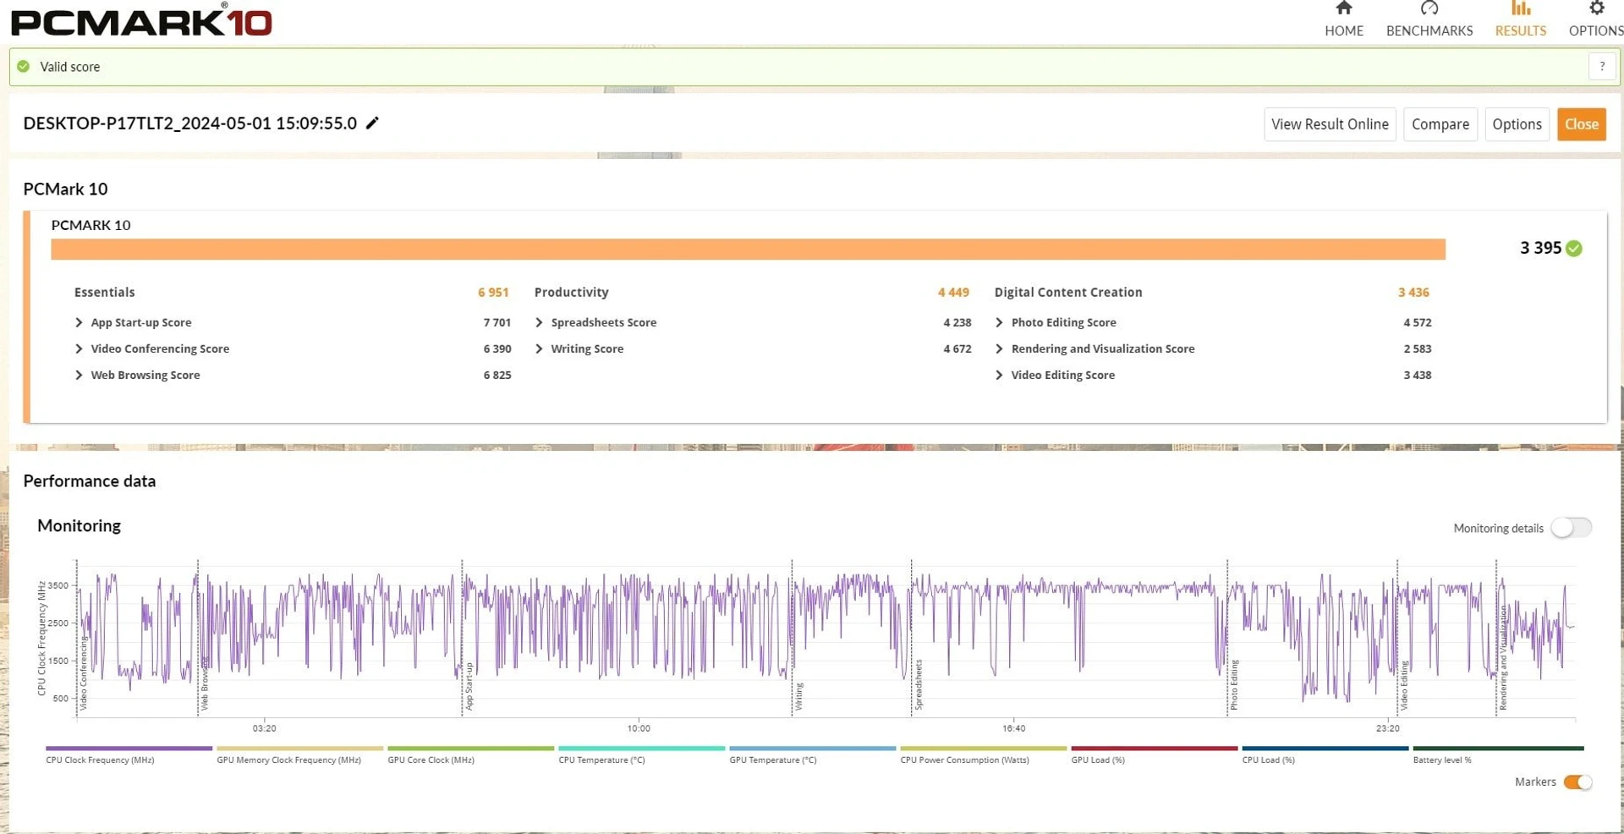The width and height of the screenshot is (1624, 834).
Task: Click the Spreadsheets marker in chart
Action: pyautogui.click(x=919, y=684)
